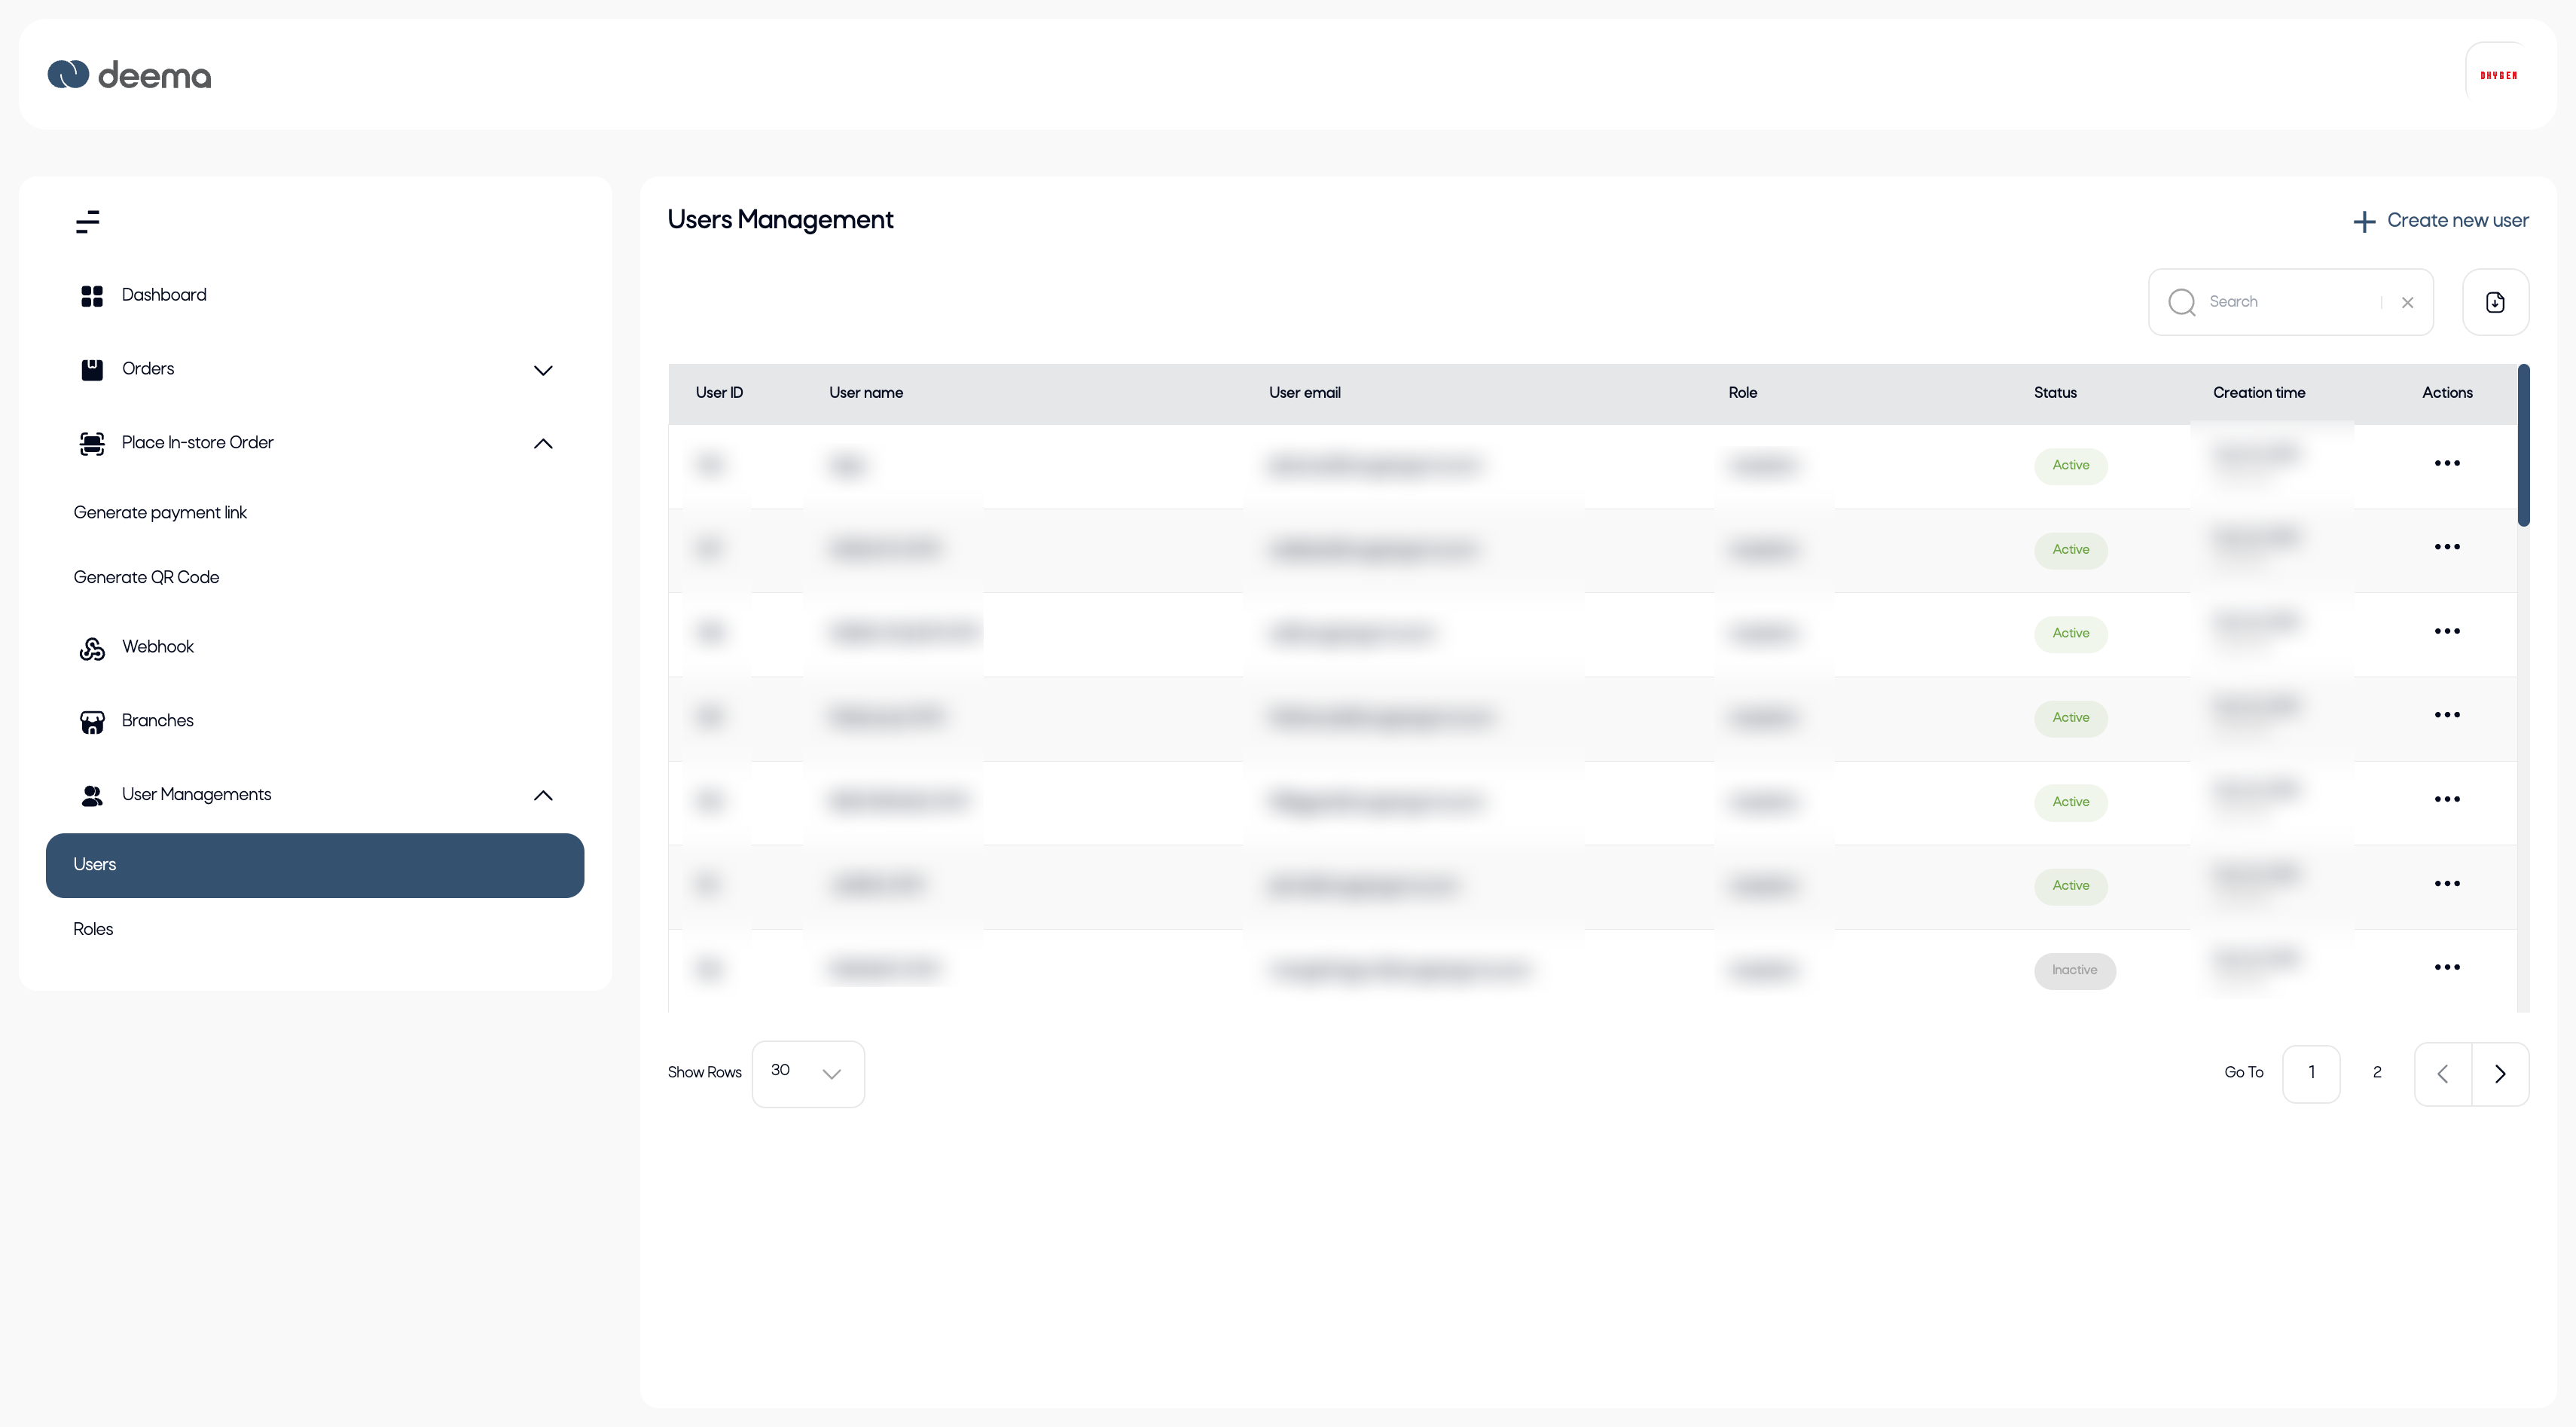Click the Dashboard grid icon
Viewport: 2576px width, 1427px height.
coord(92,296)
